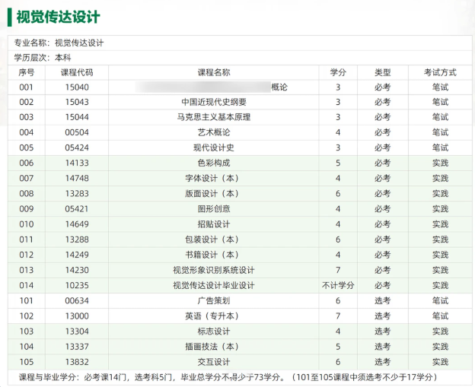Image resolution: width=475 pixels, height=387 pixels.
Task: Select course code 00504
Action: coord(77,132)
